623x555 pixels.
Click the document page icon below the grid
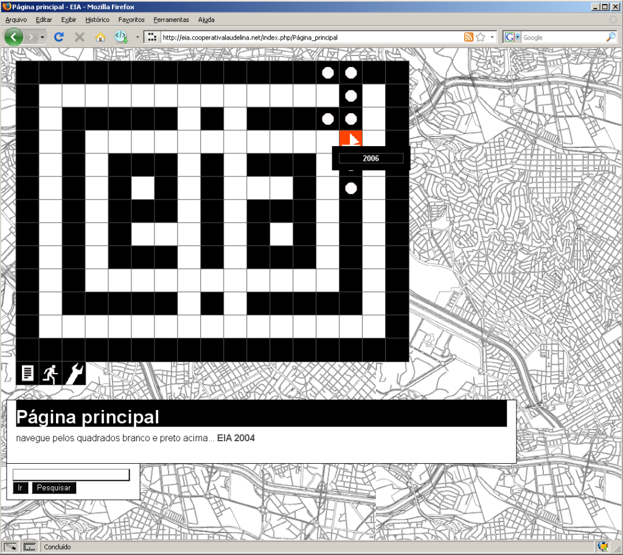click(27, 373)
